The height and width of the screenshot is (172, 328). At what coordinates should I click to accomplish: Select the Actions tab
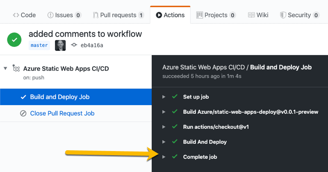pos(170,15)
